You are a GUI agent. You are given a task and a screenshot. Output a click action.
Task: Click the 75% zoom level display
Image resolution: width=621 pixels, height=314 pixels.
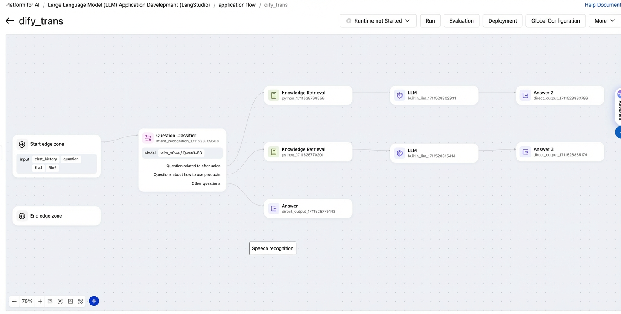click(x=27, y=301)
